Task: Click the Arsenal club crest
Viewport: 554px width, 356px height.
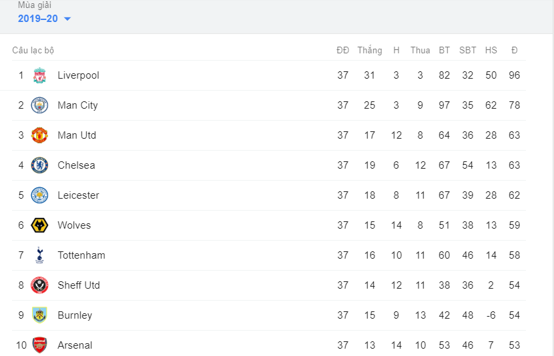Action: tap(39, 345)
